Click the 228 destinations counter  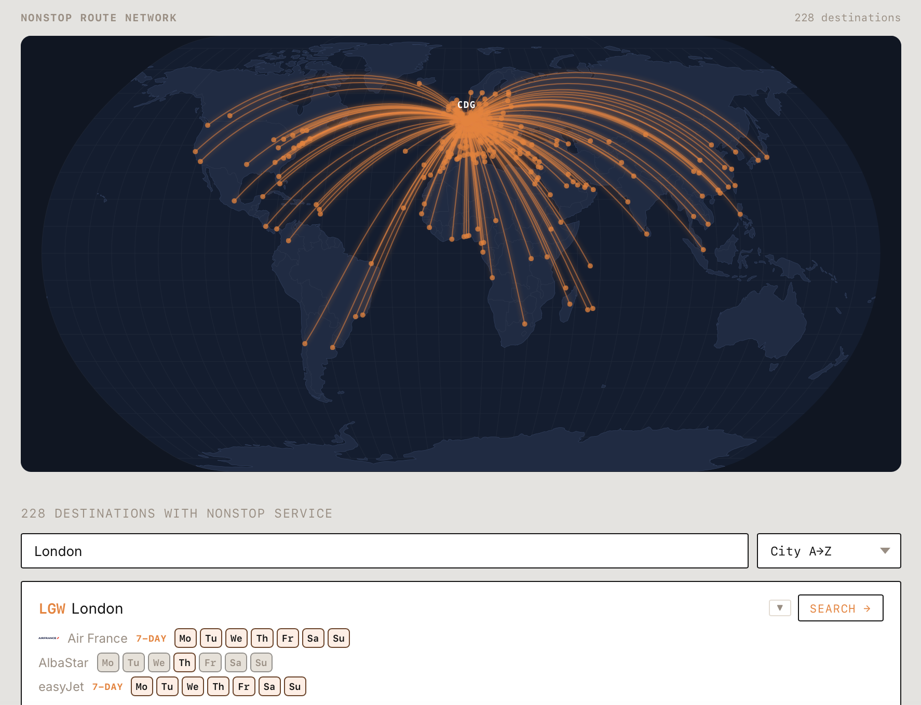[847, 18]
